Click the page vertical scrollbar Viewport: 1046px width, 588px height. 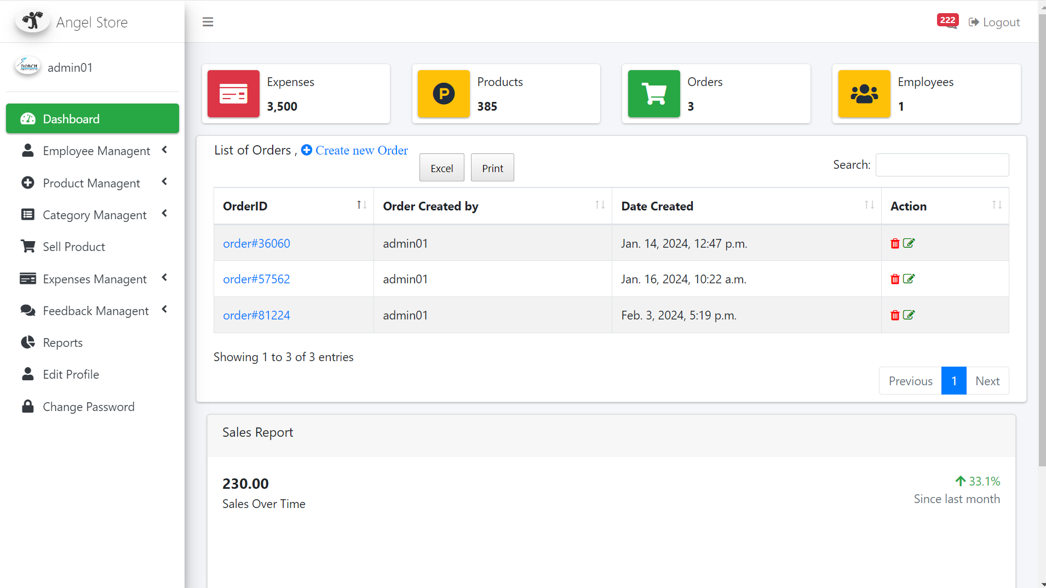coord(1042,241)
